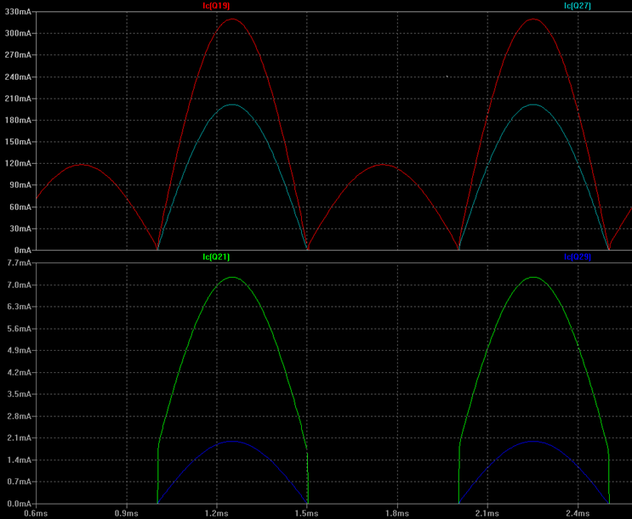
Task: Click the 7.0mA axis label
Action: [19, 285]
